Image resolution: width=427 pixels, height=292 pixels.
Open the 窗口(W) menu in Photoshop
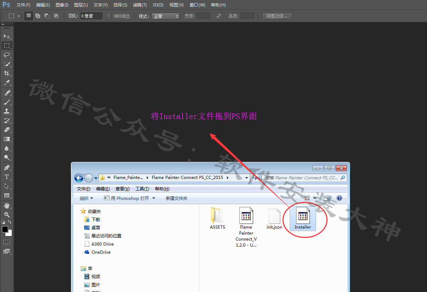[197, 5]
